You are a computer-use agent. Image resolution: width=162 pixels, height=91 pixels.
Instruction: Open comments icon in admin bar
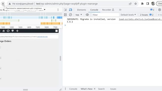click(13, 31)
